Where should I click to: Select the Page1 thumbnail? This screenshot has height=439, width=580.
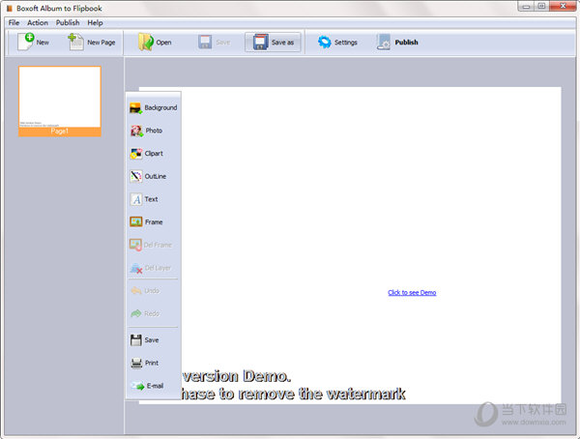point(60,102)
